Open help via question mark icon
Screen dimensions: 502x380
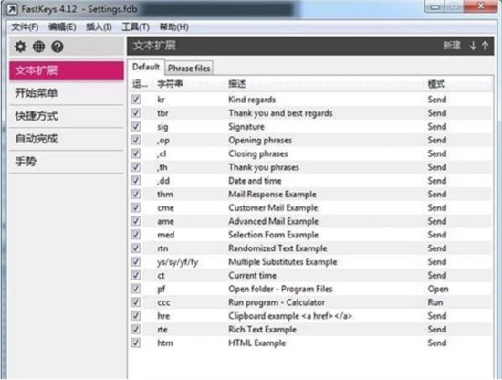pyautogui.click(x=58, y=47)
